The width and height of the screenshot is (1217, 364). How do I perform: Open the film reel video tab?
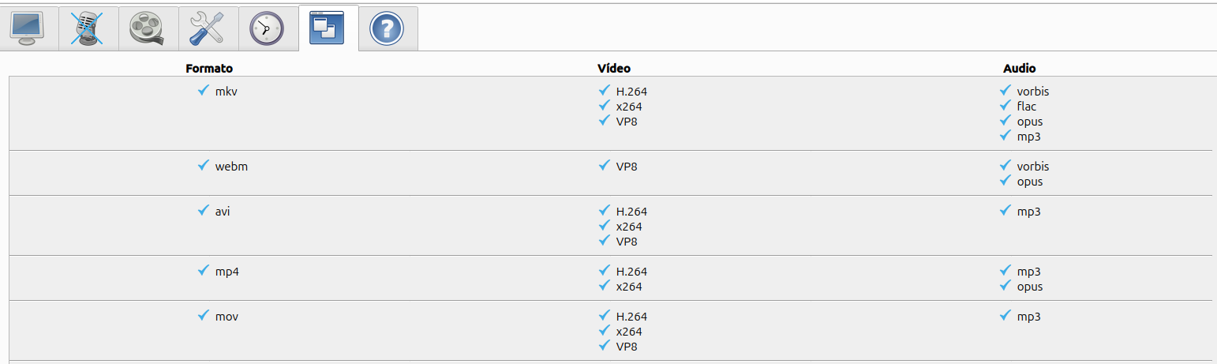pyautogui.click(x=148, y=28)
